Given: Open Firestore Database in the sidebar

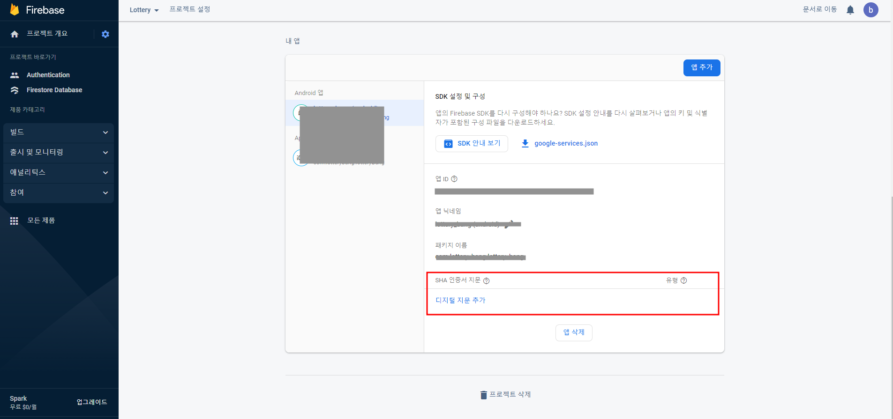Looking at the screenshot, I should pyautogui.click(x=54, y=90).
